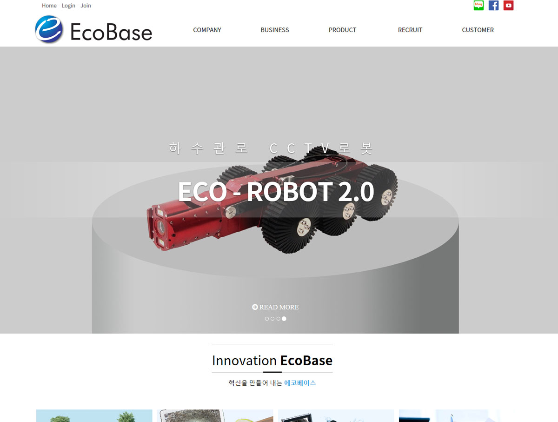
Task: Select the third carousel slide dot
Action: [x=278, y=319]
